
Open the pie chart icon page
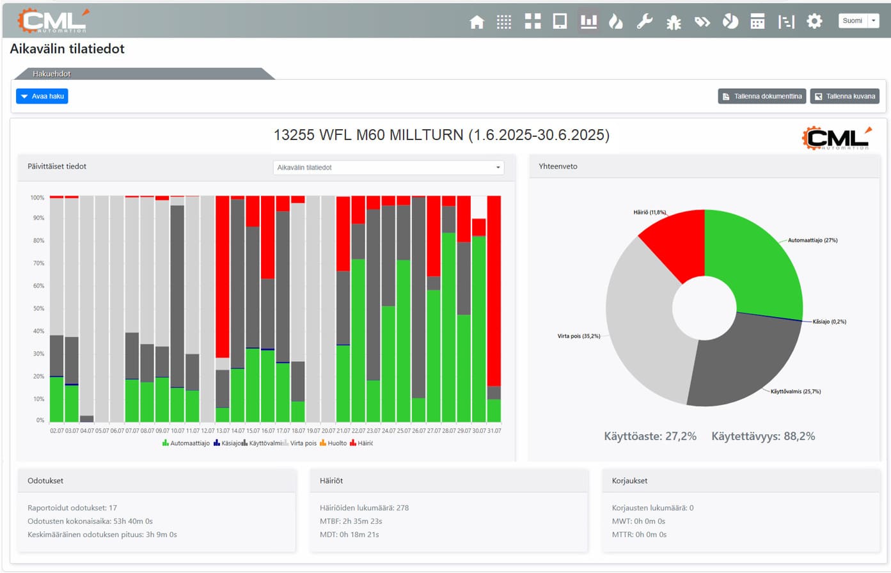click(x=730, y=22)
